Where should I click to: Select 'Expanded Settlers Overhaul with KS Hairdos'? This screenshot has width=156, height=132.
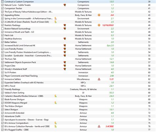(x=24, y=82)
